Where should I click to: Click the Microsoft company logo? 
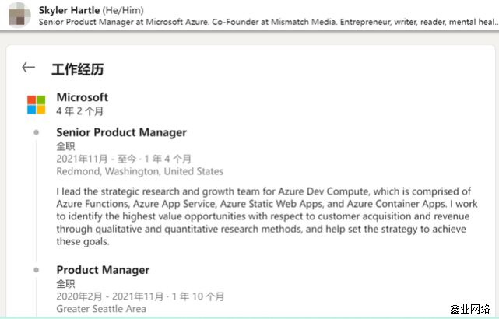[x=36, y=104]
